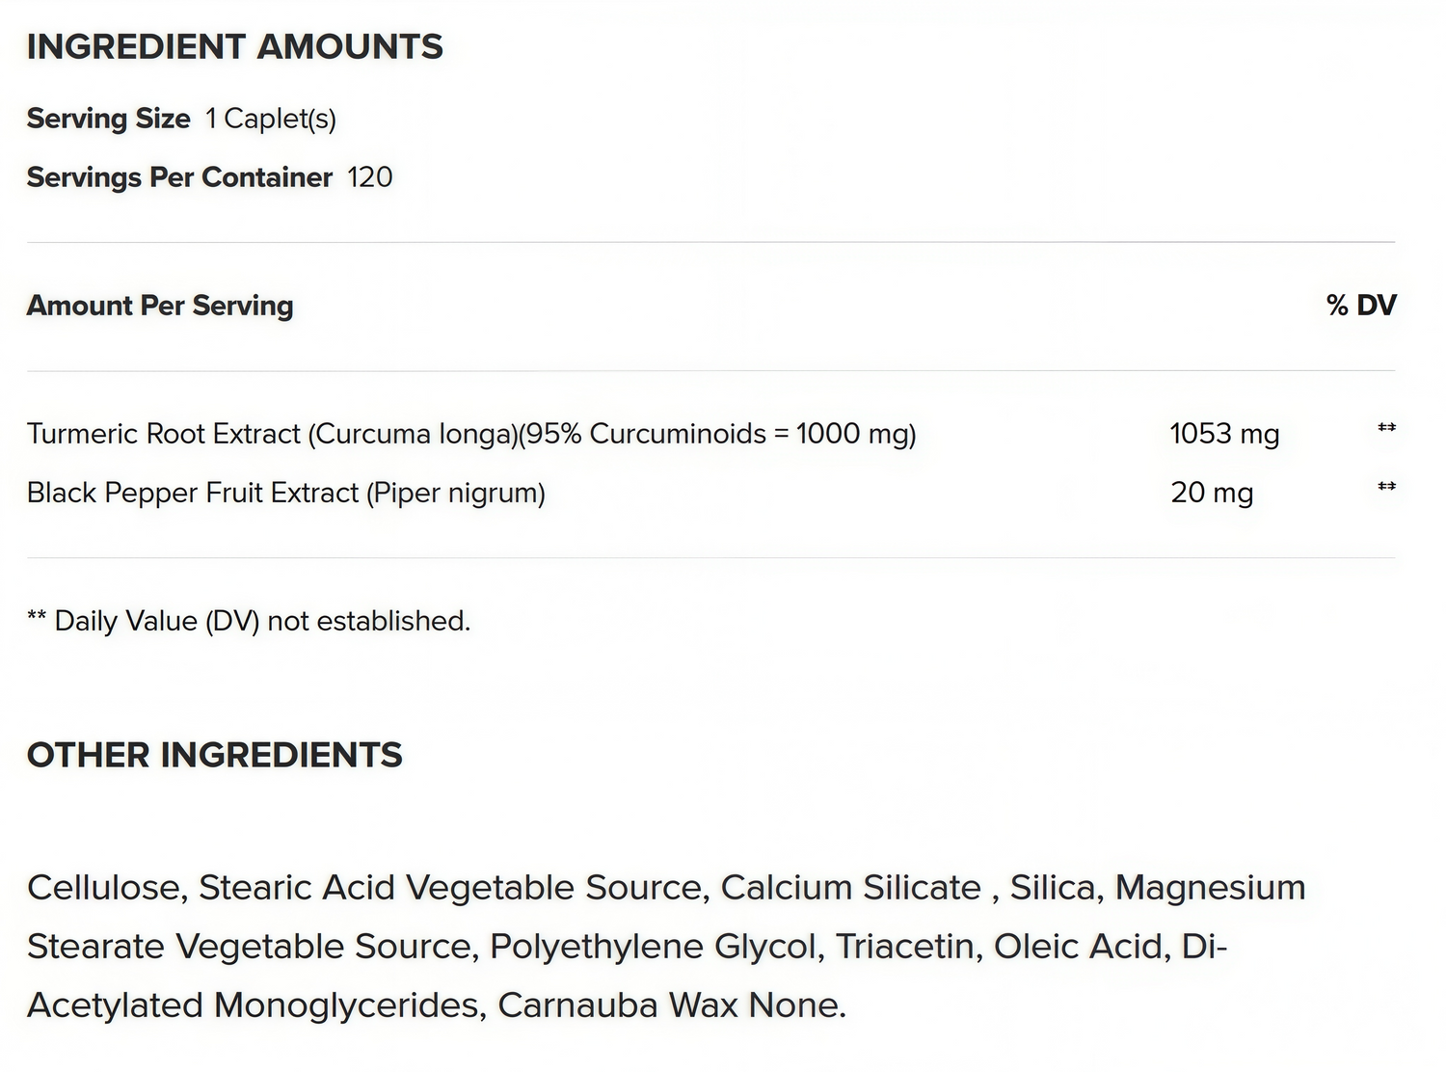Select the 120 servings value
1446x1072 pixels.
pos(370,177)
